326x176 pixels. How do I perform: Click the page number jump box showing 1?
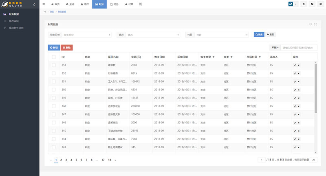pyautogui.click(x=262, y=160)
